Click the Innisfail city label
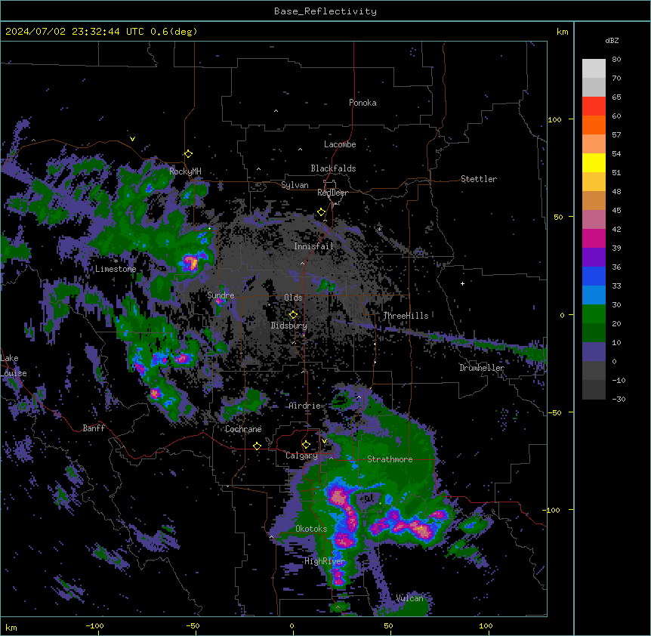The image size is (651, 636). [313, 246]
